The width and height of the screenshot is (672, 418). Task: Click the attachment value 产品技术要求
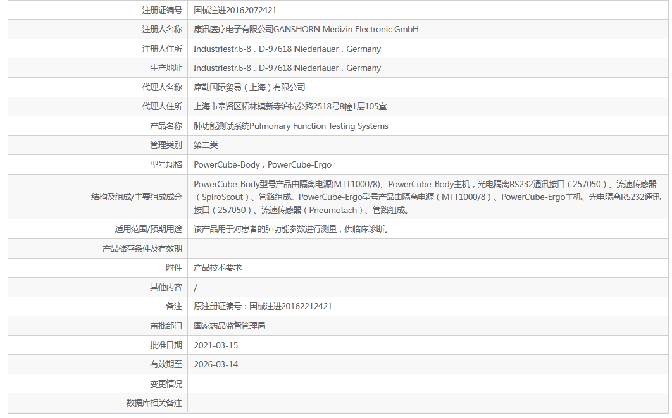(x=218, y=267)
